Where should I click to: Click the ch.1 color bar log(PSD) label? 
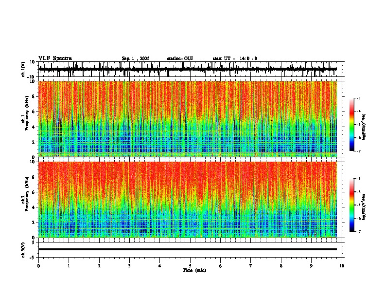(364, 127)
